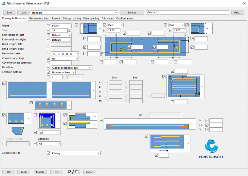248x176 pixels.
Task: Toggle Attach rebars to checkbox
Action: coord(48,153)
